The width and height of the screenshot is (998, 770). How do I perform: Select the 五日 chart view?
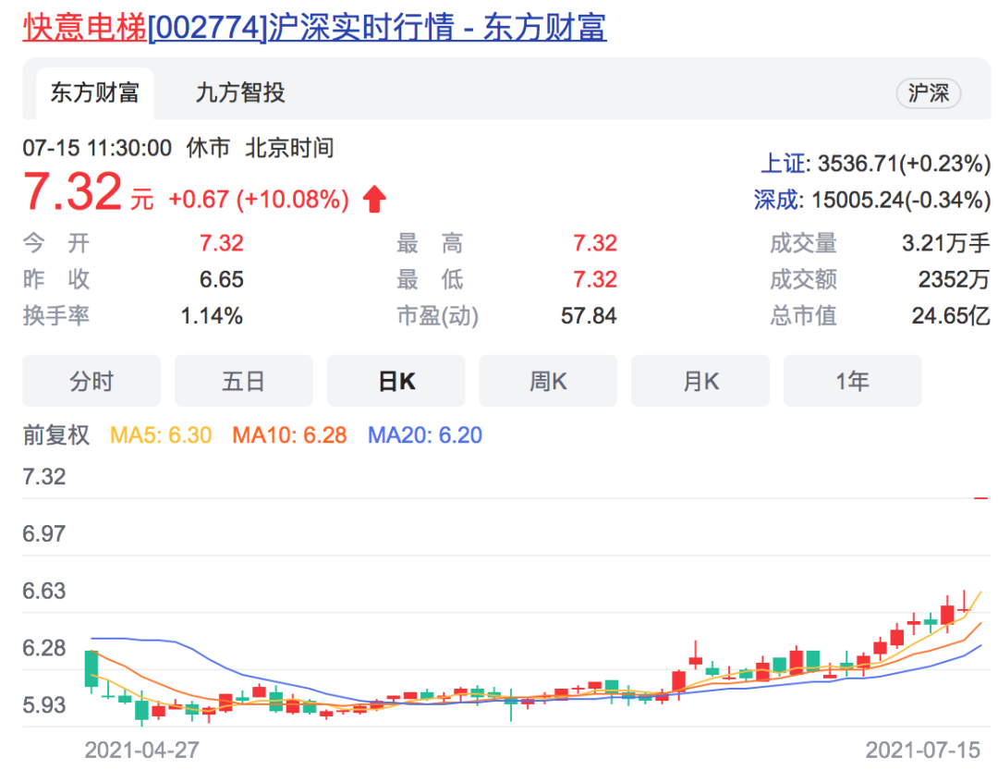click(x=243, y=380)
